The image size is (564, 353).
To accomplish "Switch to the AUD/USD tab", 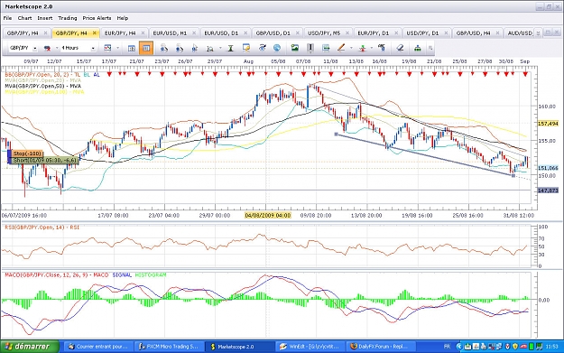I will [520, 33].
